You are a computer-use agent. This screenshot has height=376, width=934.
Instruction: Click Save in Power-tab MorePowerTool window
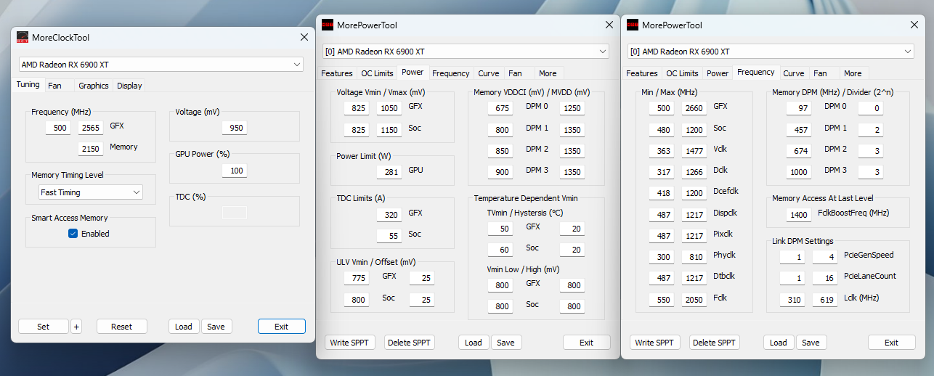[x=506, y=343]
